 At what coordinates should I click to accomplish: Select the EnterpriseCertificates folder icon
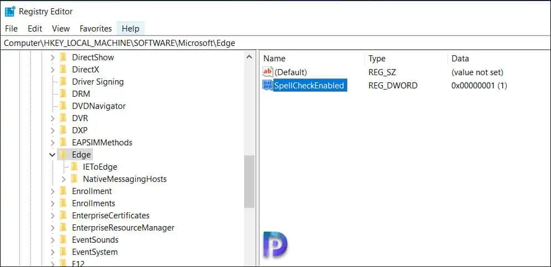(x=63, y=216)
